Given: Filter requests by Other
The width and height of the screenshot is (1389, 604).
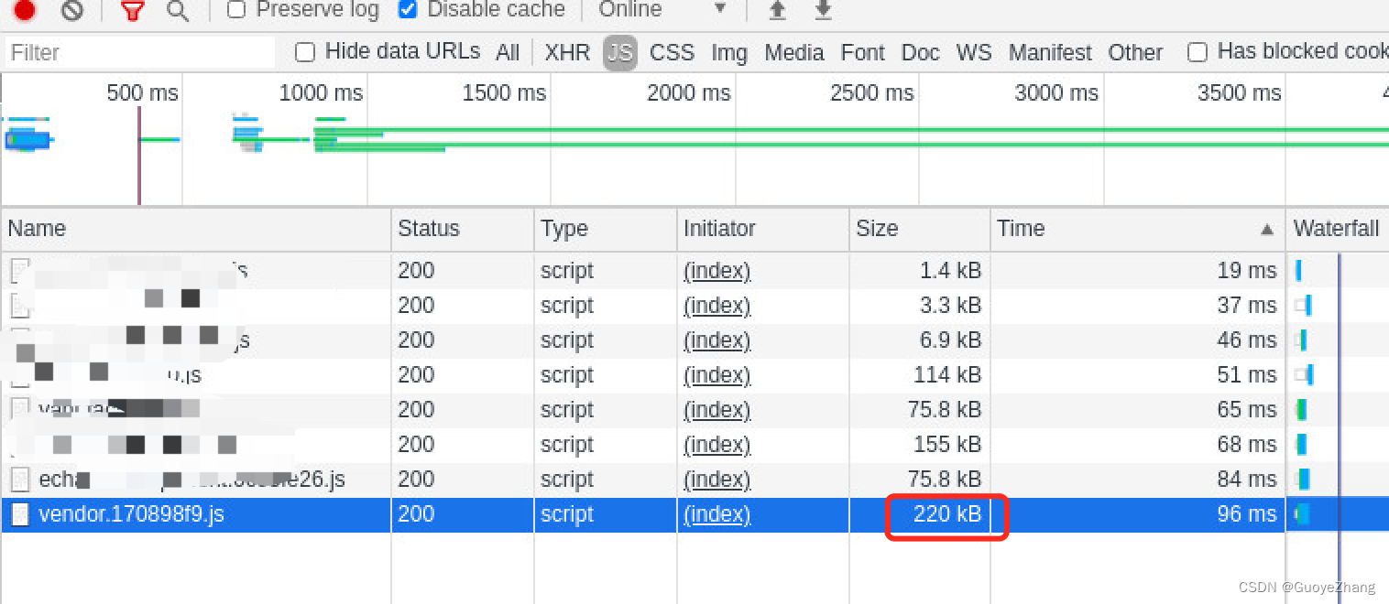Looking at the screenshot, I should 1135,53.
